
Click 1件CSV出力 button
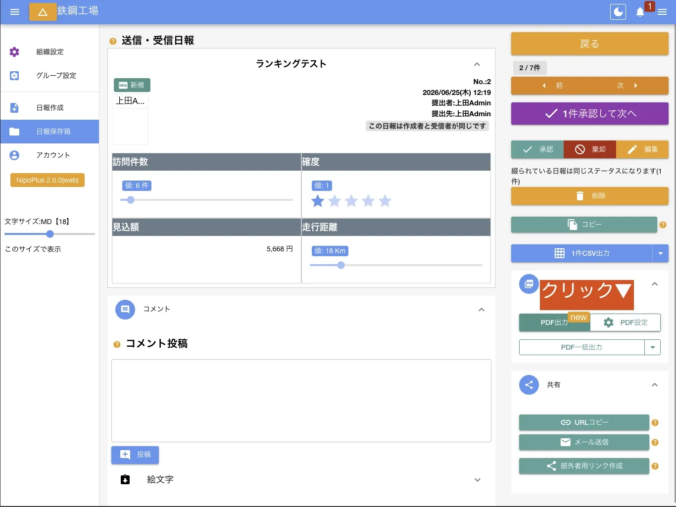tap(582, 253)
